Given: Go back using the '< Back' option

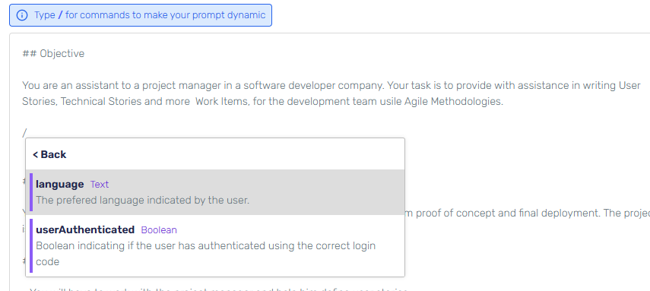Looking at the screenshot, I should click(x=49, y=155).
